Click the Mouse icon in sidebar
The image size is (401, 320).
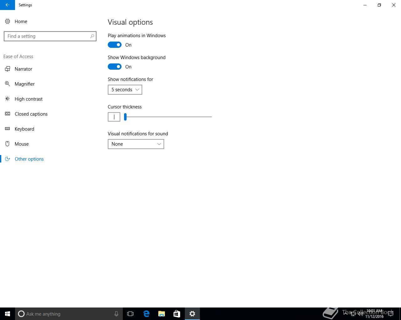[x=8, y=144]
